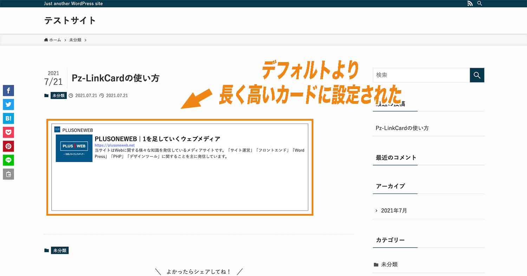Screen dimensions: 527x276
Task: Bookmark with the Hatena B! icon
Action: click(x=8, y=118)
